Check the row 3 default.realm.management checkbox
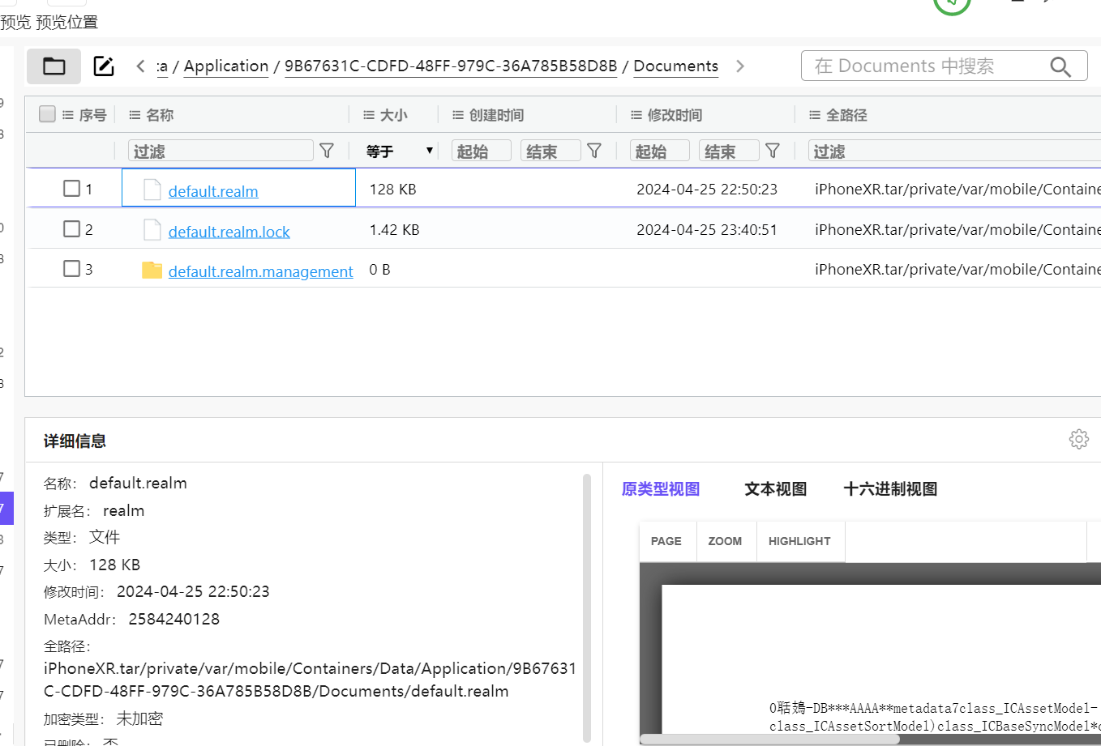 pos(71,269)
